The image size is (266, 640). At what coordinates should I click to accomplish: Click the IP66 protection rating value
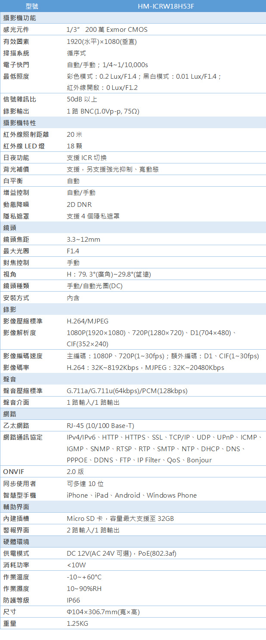tap(74, 600)
